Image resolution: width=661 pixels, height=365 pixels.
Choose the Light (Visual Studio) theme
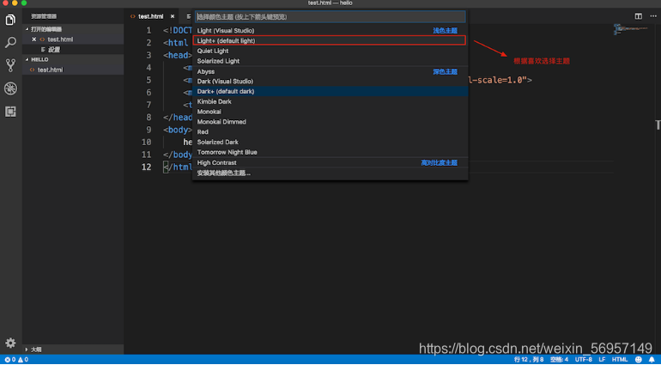point(330,30)
